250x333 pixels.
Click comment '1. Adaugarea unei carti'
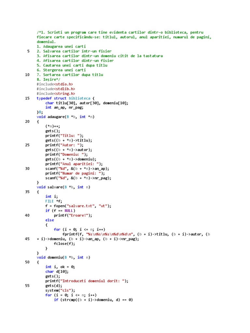pos(61,47)
